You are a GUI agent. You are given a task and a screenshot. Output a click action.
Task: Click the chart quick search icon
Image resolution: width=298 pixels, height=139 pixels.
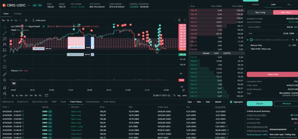pyautogui.click(x=179, y=20)
